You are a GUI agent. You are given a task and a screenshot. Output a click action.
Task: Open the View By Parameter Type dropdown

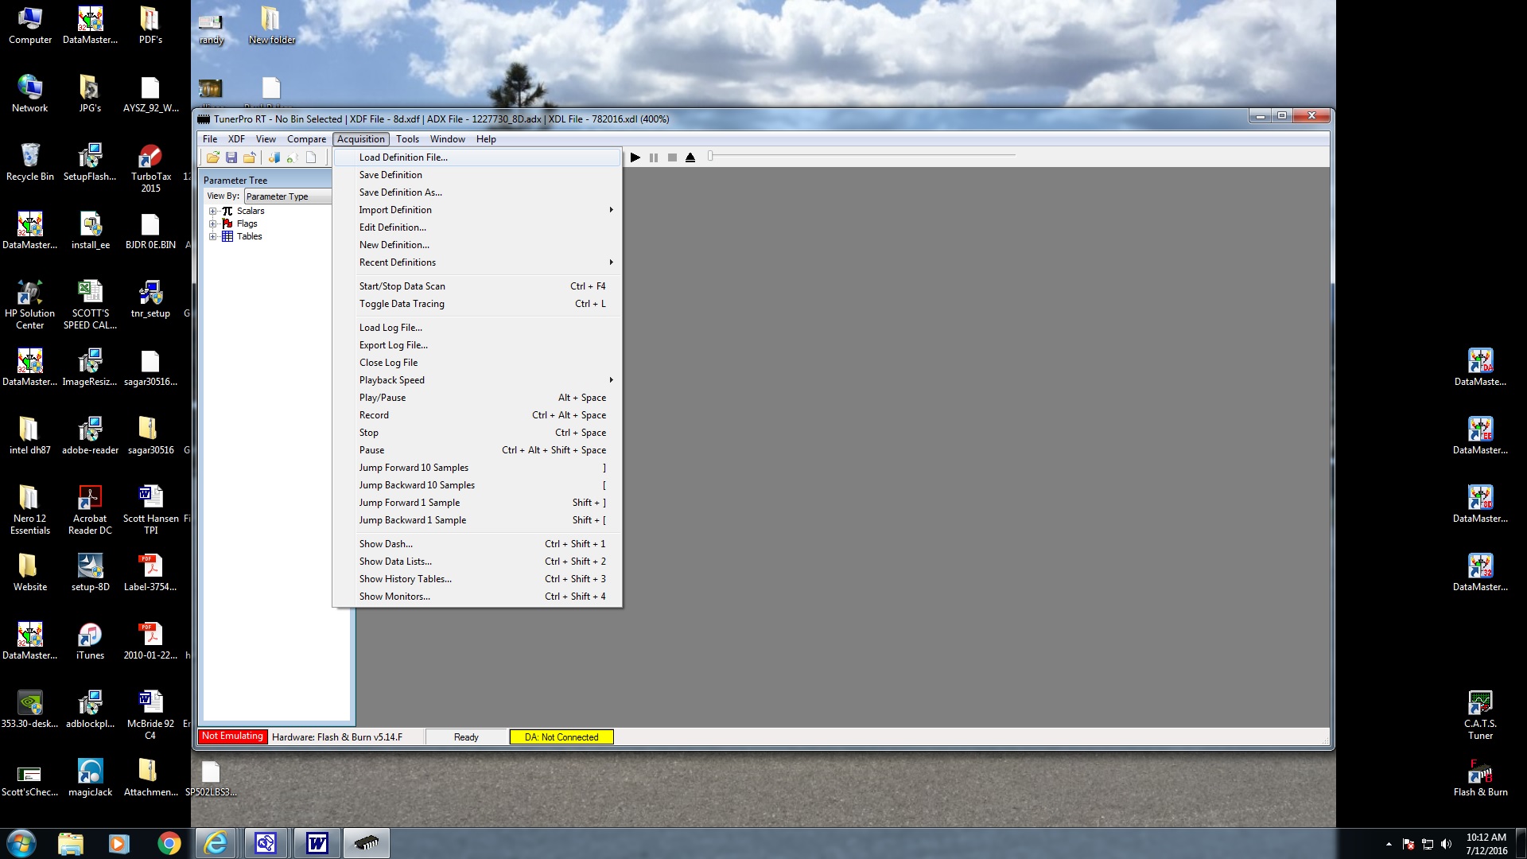pos(287,196)
